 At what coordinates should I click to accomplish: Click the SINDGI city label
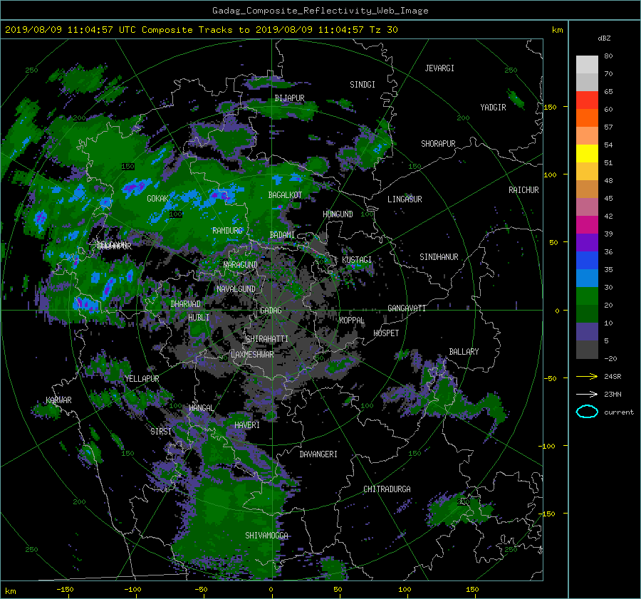coord(363,85)
